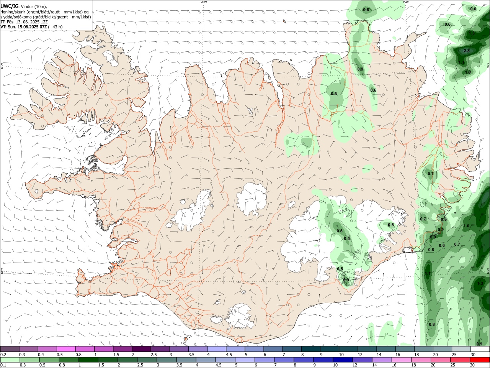Click the map title 'UWC/IG: Vindur (10m)'
The width and height of the screenshot is (490, 368).
[x=23, y=6]
